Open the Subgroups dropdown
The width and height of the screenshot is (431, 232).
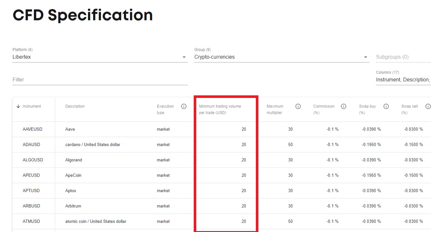(x=403, y=57)
